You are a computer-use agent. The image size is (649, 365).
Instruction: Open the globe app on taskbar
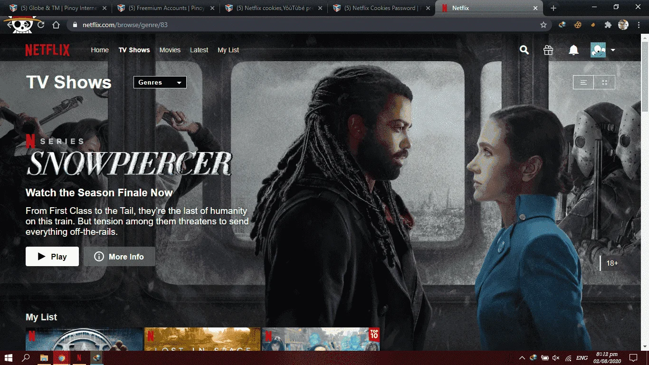(x=96, y=357)
